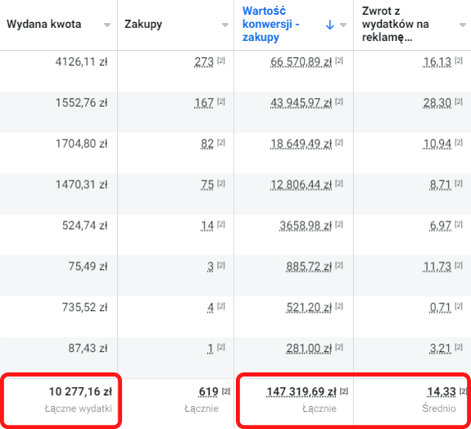Click the Wydana kwota column header
This screenshot has width=471, height=429.
(44, 24)
